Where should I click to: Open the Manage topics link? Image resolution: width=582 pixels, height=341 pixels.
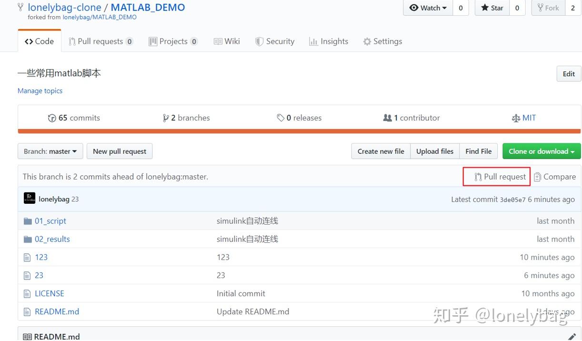pos(40,90)
